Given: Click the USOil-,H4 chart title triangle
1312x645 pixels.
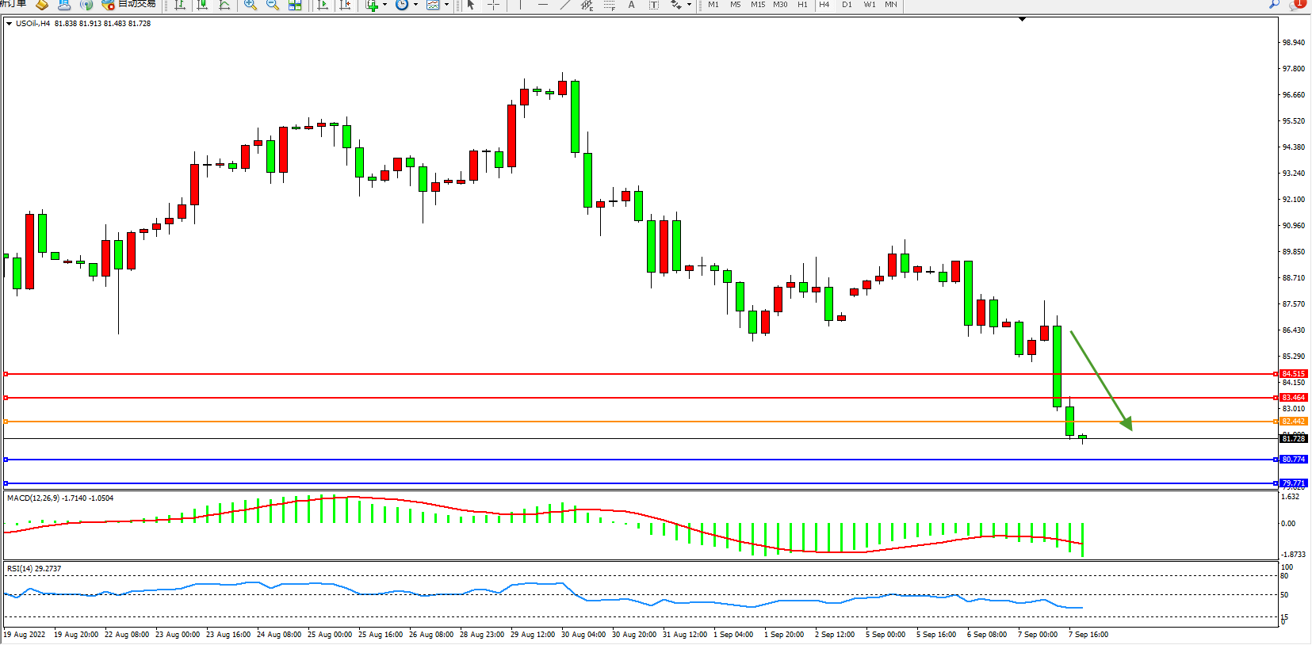Looking at the screenshot, I should coord(9,24).
